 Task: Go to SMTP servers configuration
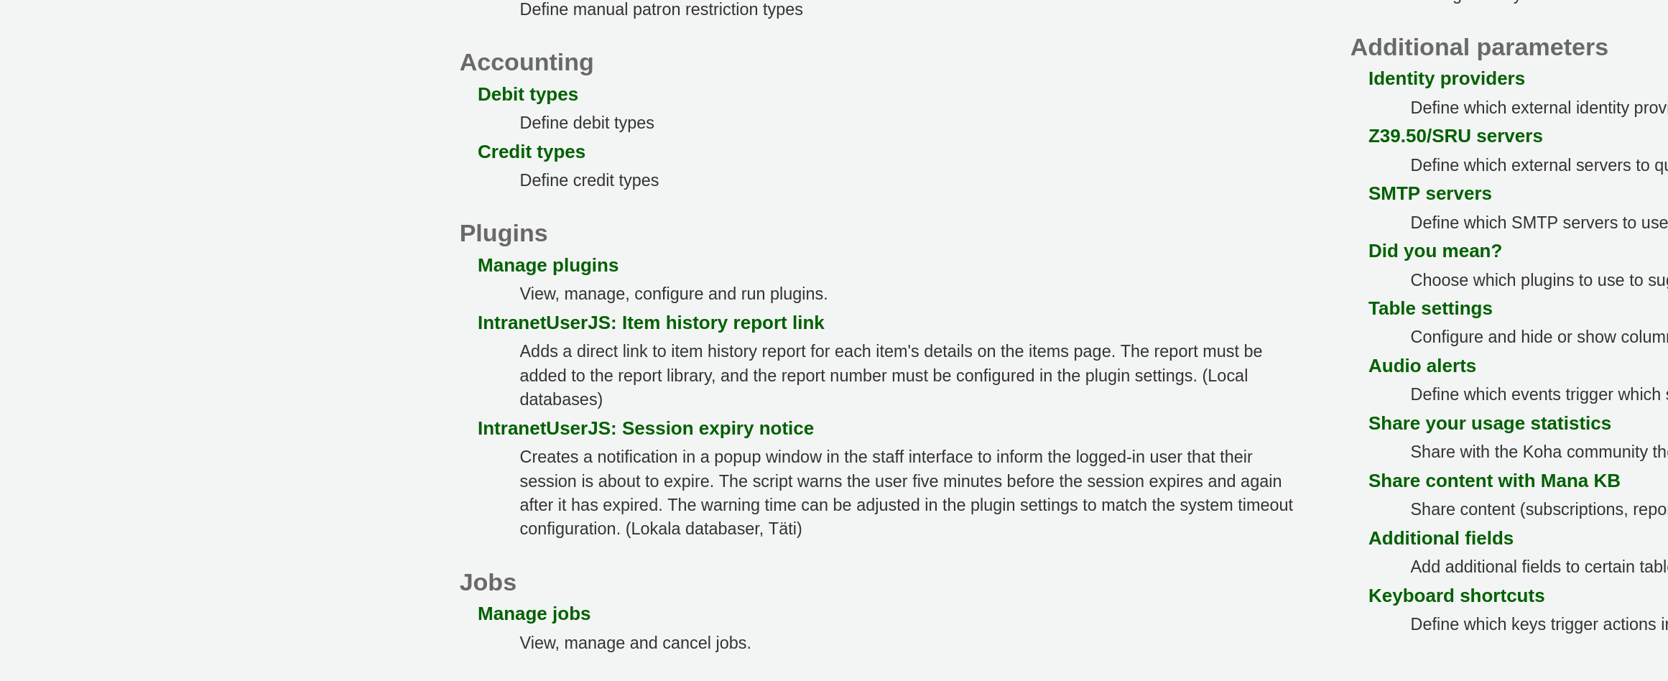pos(1430,193)
